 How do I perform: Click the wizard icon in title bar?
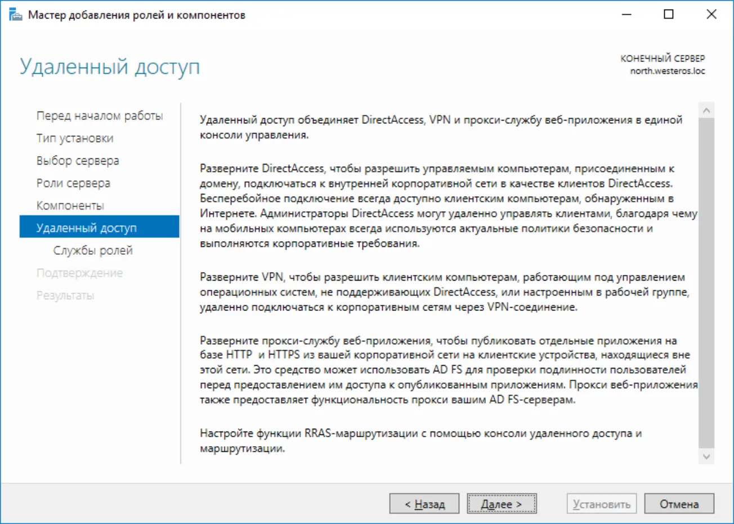(15, 15)
